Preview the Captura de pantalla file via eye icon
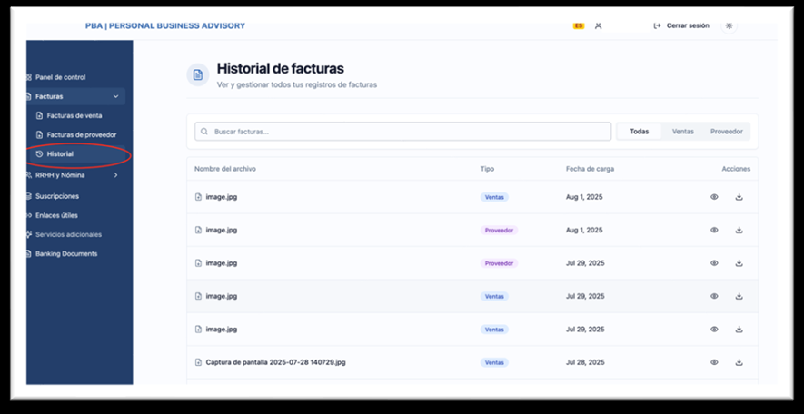This screenshot has width=804, height=414. click(x=714, y=362)
